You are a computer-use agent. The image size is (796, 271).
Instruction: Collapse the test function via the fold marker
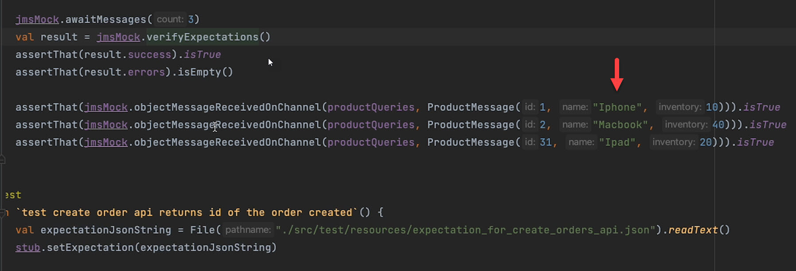tap(2, 213)
